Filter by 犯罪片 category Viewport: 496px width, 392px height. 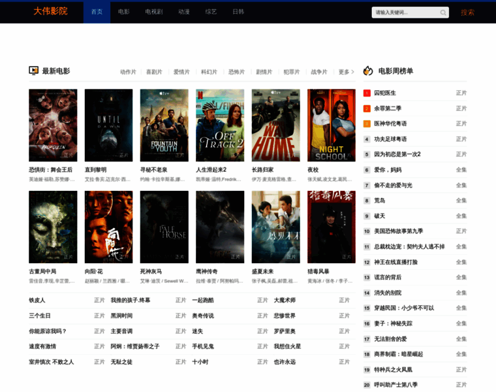[x=292, y=73]
